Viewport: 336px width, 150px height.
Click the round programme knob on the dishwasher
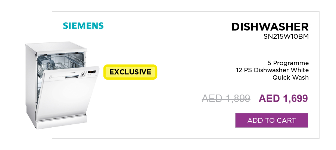[84, 74]
